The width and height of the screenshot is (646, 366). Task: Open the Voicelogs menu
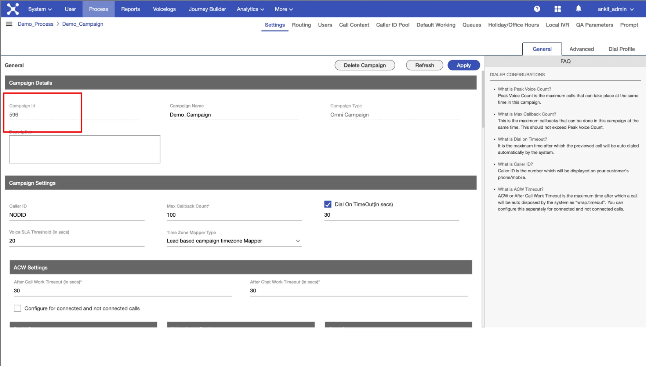tap(164, 9)
